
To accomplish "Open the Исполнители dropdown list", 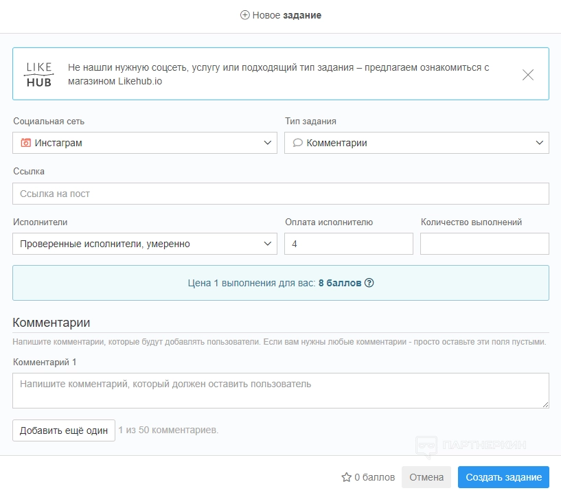I will point(144,244).
